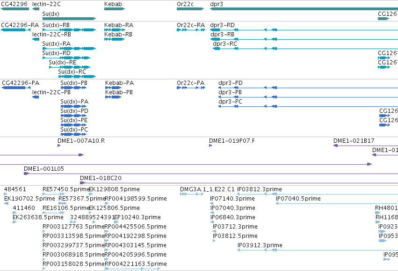Select the Su(dx)-PB protein label
This screenshot has height=271, width=398.
tap(74, 83)
